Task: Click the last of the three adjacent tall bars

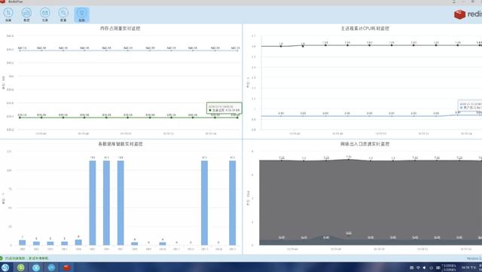Action: (120, 203)
